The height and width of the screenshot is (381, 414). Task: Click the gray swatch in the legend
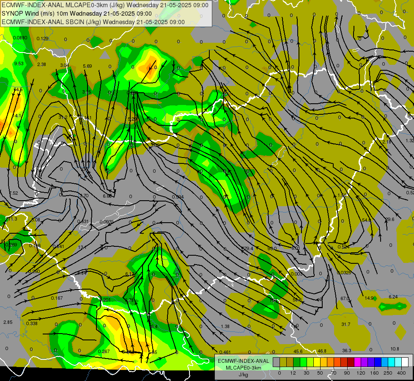276,362
